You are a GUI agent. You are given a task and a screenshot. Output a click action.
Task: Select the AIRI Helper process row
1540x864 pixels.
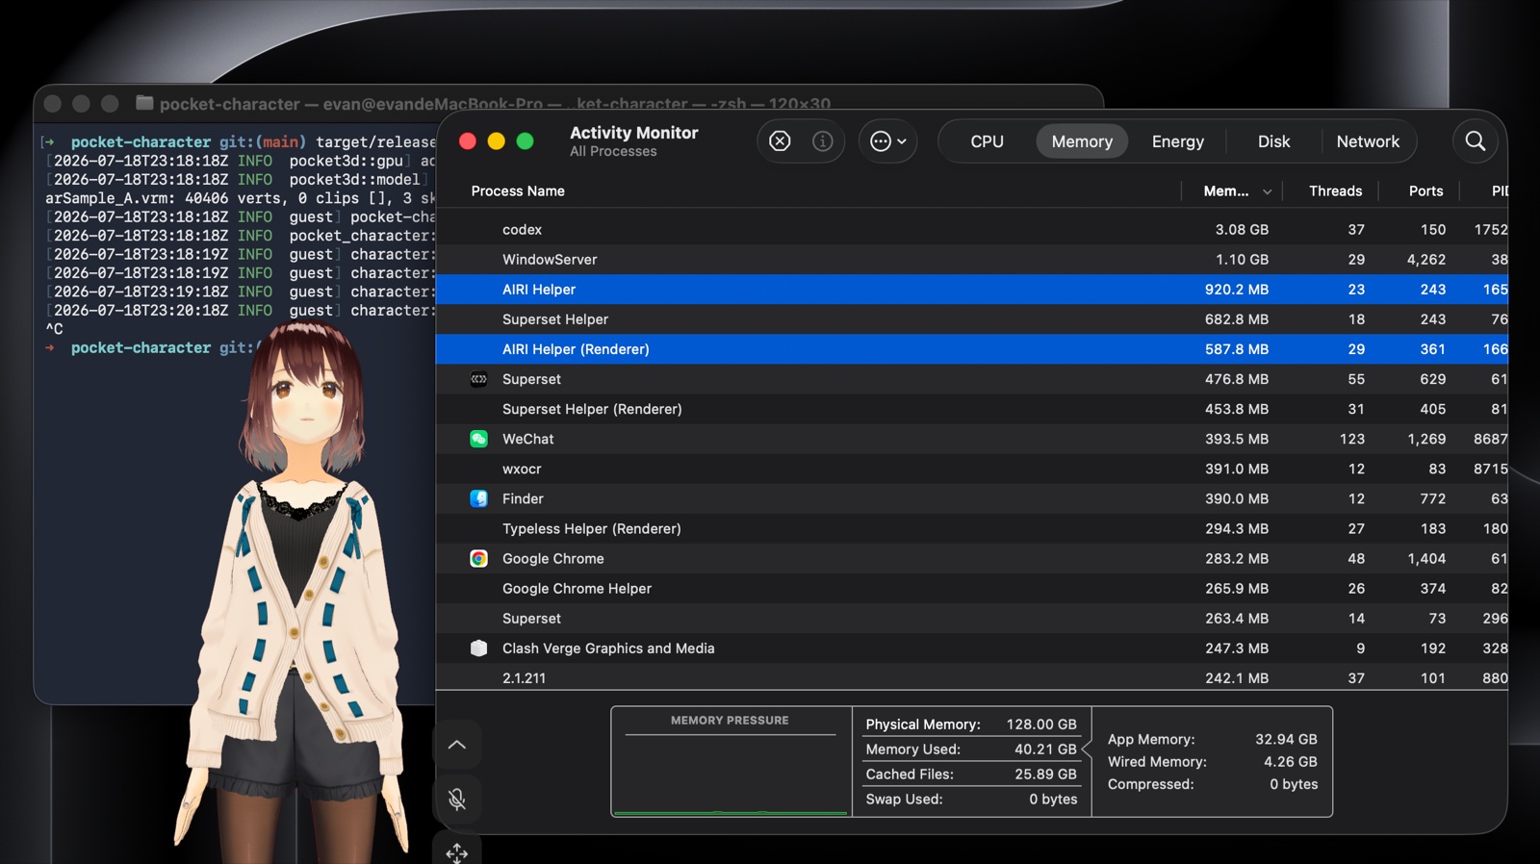coord(972,289)
